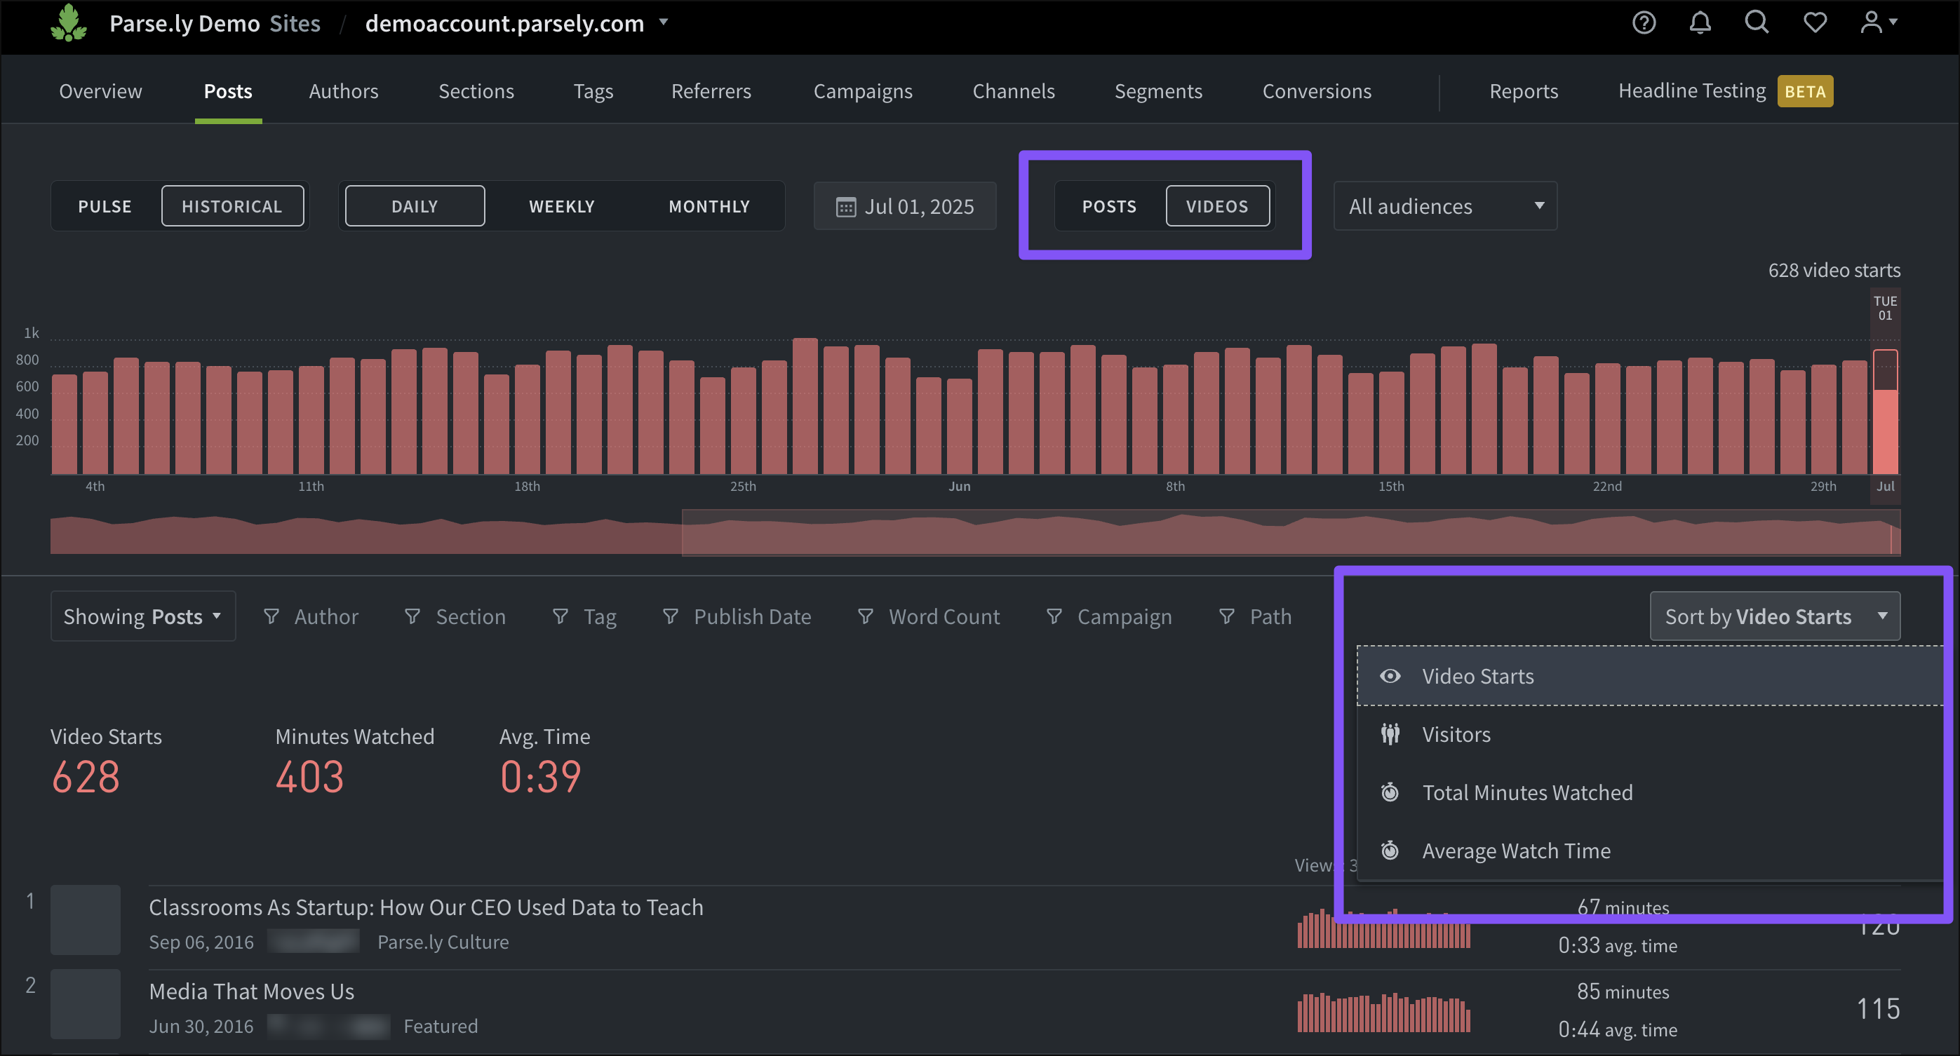Click thumbnail of Classrooms As Startup post
1960x1056 pixels.
85,920
